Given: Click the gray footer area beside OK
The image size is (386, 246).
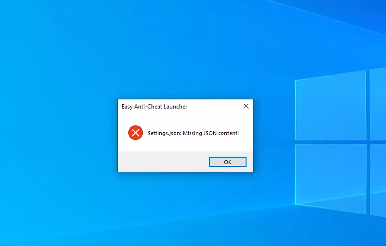Looking at the screenshot, I should point(163,162).
